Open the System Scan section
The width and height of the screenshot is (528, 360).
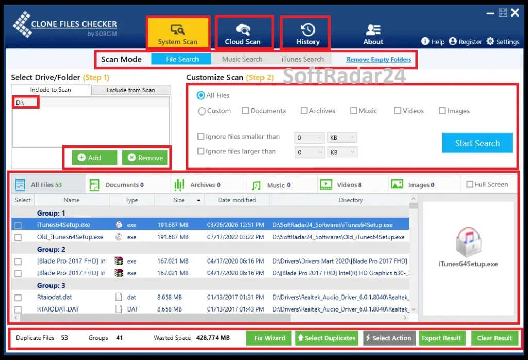tap(178, 32)
